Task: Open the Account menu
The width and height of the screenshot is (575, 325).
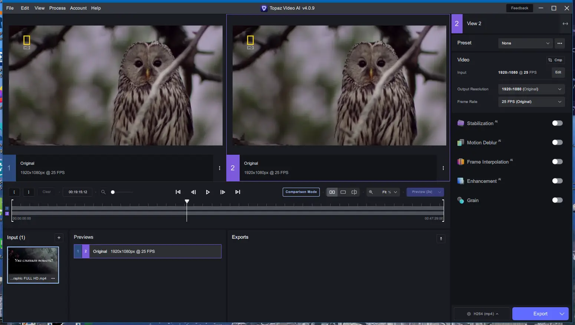Action: [78, 8]
